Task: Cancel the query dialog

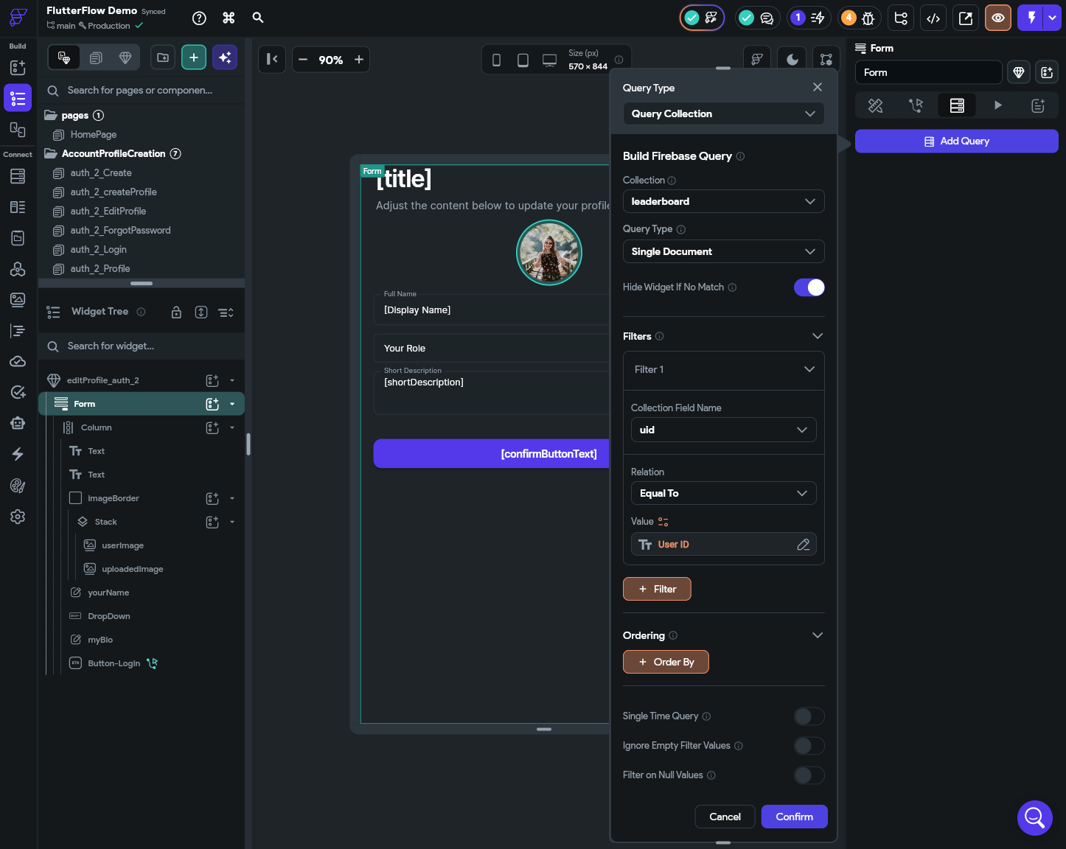Action: (725, 817)
